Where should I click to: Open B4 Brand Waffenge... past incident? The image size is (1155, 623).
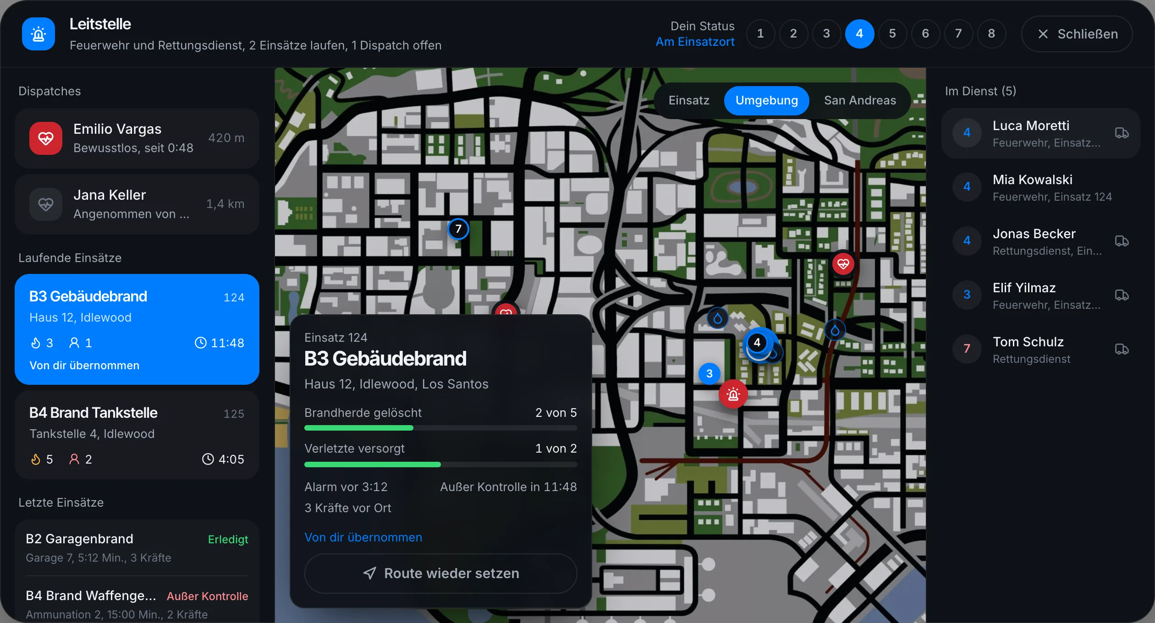point(137,605)
